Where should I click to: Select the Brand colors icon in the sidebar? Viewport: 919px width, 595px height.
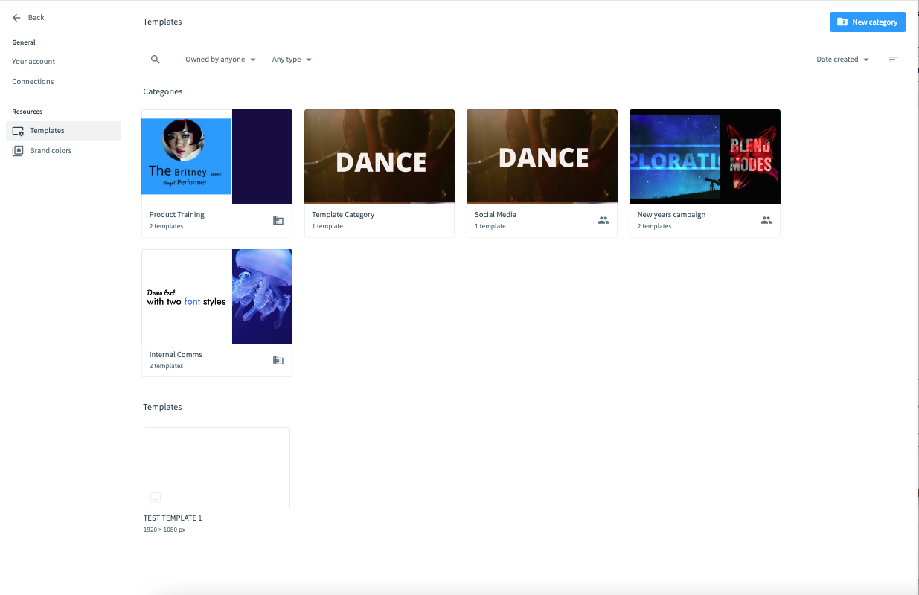pyautogui.click(x=17, y=150)
